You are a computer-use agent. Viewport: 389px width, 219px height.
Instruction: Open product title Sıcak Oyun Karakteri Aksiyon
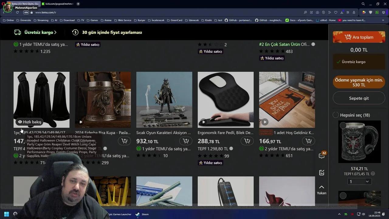(x=164, y=133)
